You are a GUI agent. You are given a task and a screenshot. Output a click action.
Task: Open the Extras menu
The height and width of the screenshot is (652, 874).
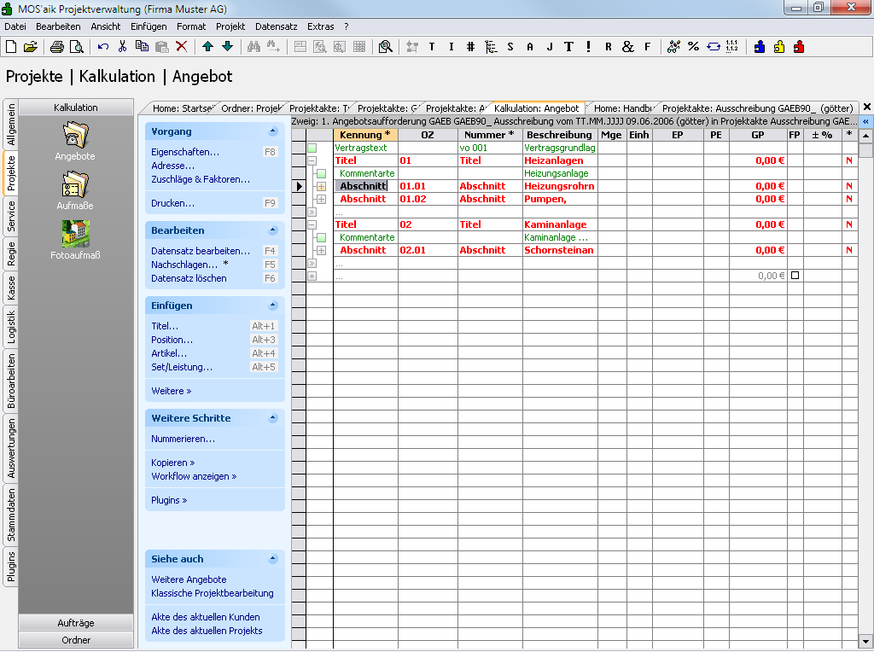coord(321,26)
